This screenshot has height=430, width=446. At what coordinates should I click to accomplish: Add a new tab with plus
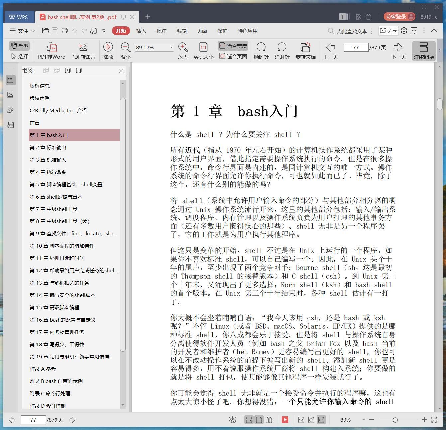(x=148, y=17)
